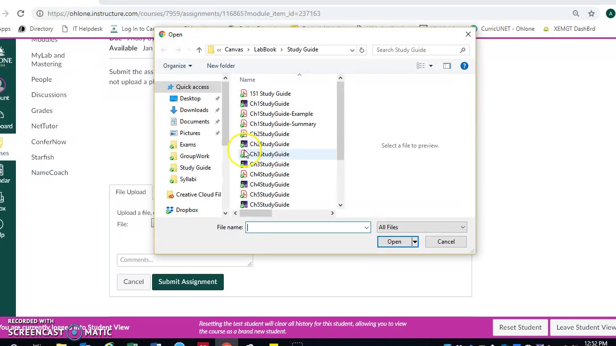Expand the address path history dropdown
The height and width of the screenshot is (346, 616).
click(x=352, y=50)
